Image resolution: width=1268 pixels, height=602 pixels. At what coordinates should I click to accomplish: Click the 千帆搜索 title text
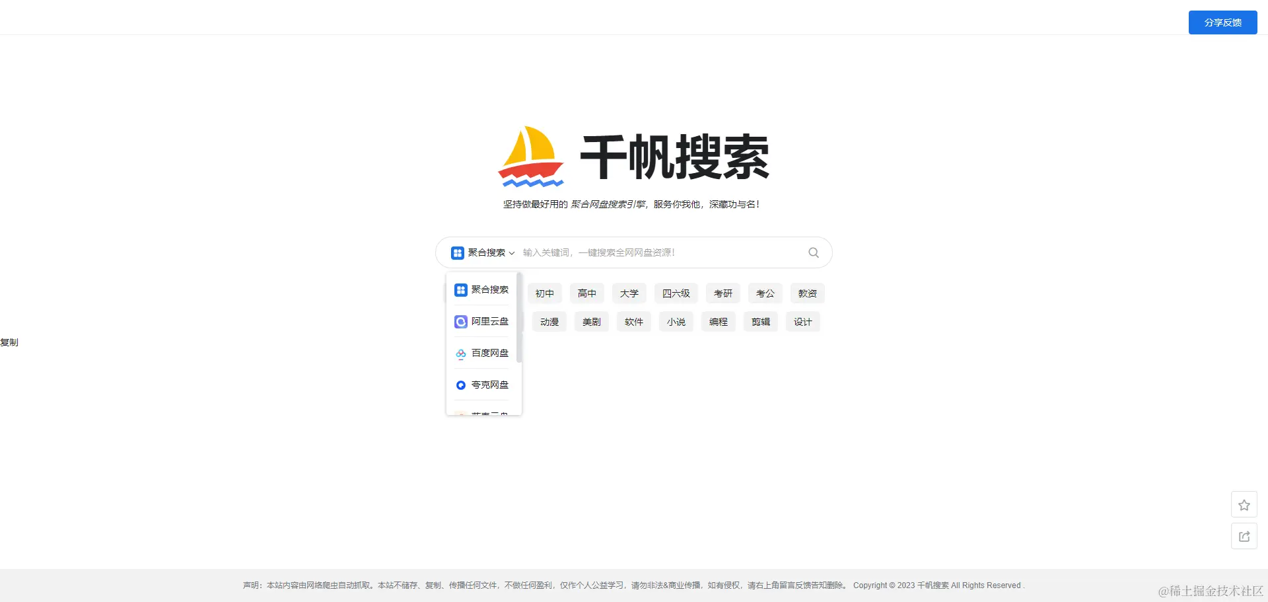coord(675,157)
